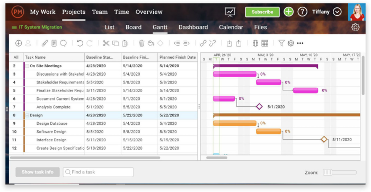Click the green Subscribe button

(262, 12)
